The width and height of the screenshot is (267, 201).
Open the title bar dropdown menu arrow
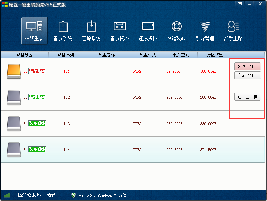click(240, 4)
